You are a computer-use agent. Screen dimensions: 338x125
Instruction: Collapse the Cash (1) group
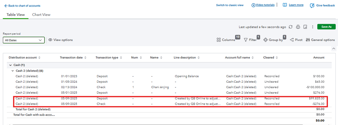coord(10,65)
